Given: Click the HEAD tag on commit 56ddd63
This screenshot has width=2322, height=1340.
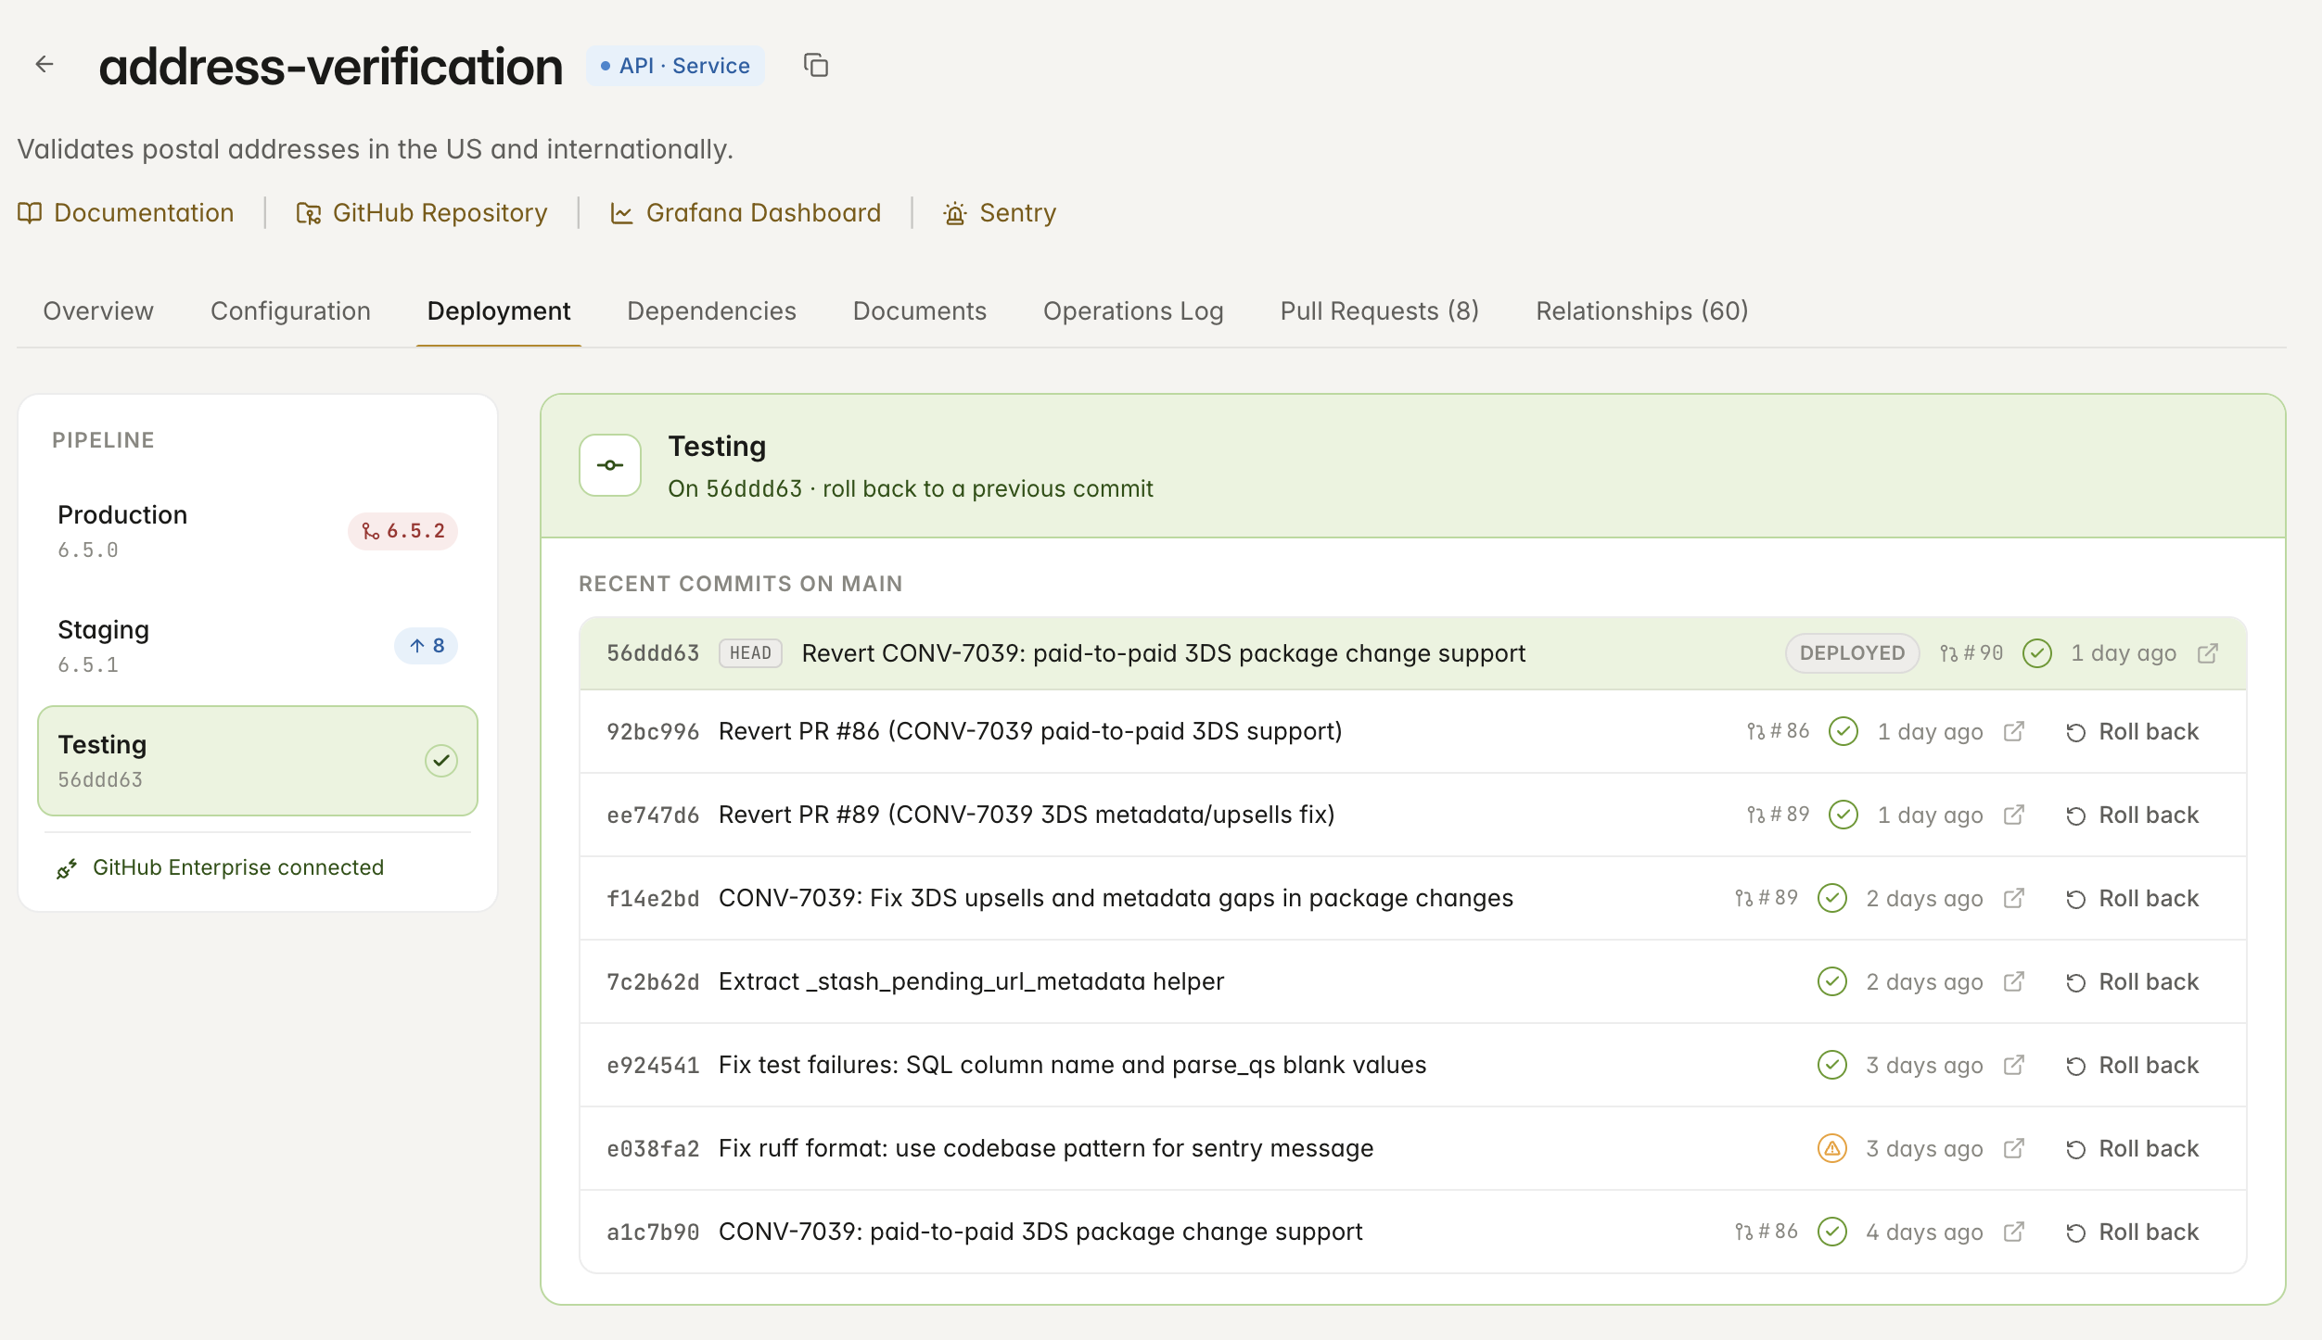Looking at the screenshot, I should click(750, 653).
